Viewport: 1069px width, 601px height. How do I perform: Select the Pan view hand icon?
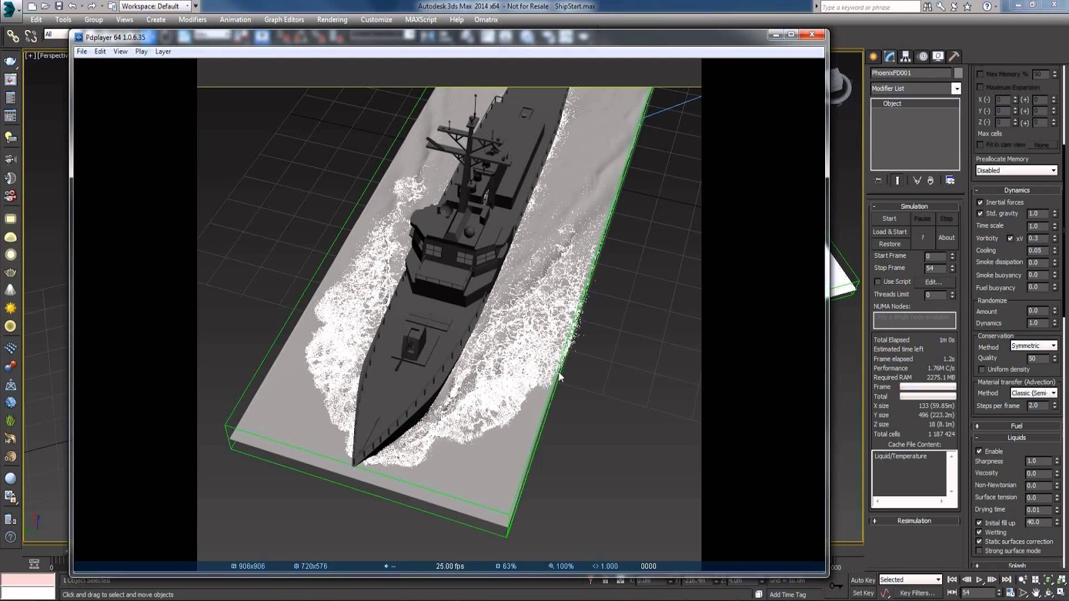pos(1036,592)
